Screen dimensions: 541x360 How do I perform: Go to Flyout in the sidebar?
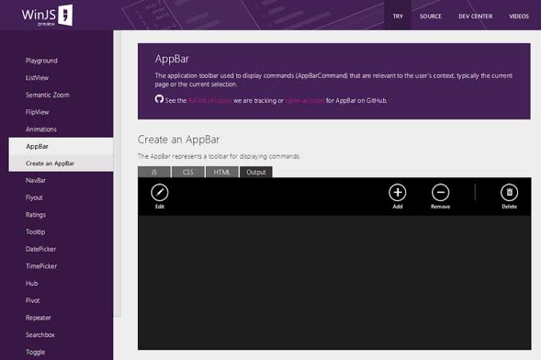34,198
